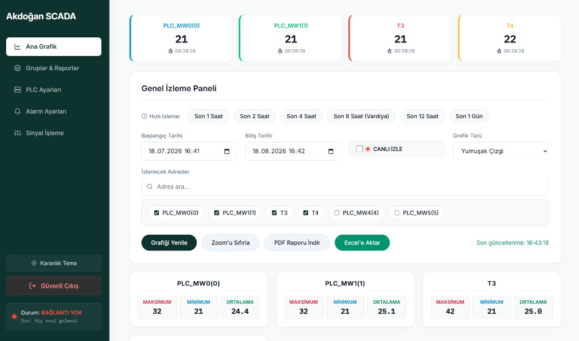Image resolution: width=579 pixels, height=341 pixels.
Task: Go to Gruplar & Raporlar
Action: point(54,68)
